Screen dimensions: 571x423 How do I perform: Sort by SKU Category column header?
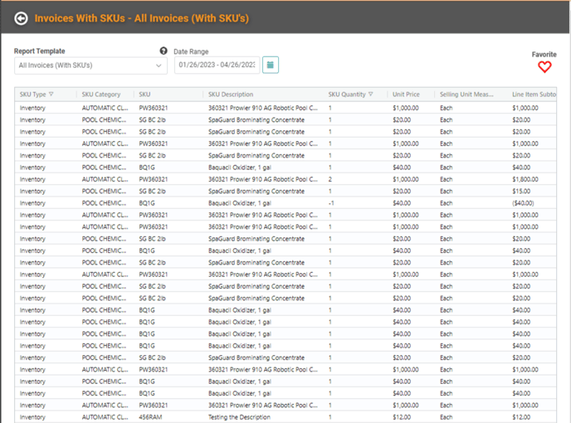(x=101, y=95)
